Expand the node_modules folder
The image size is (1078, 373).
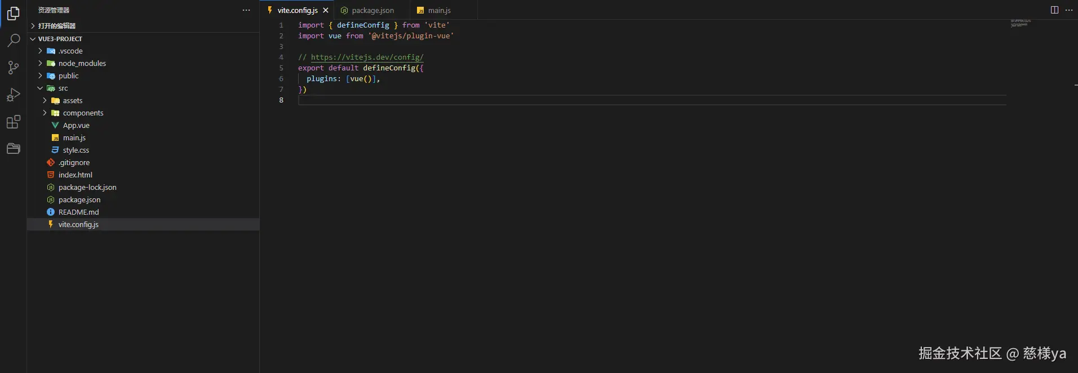click(40, 63)
